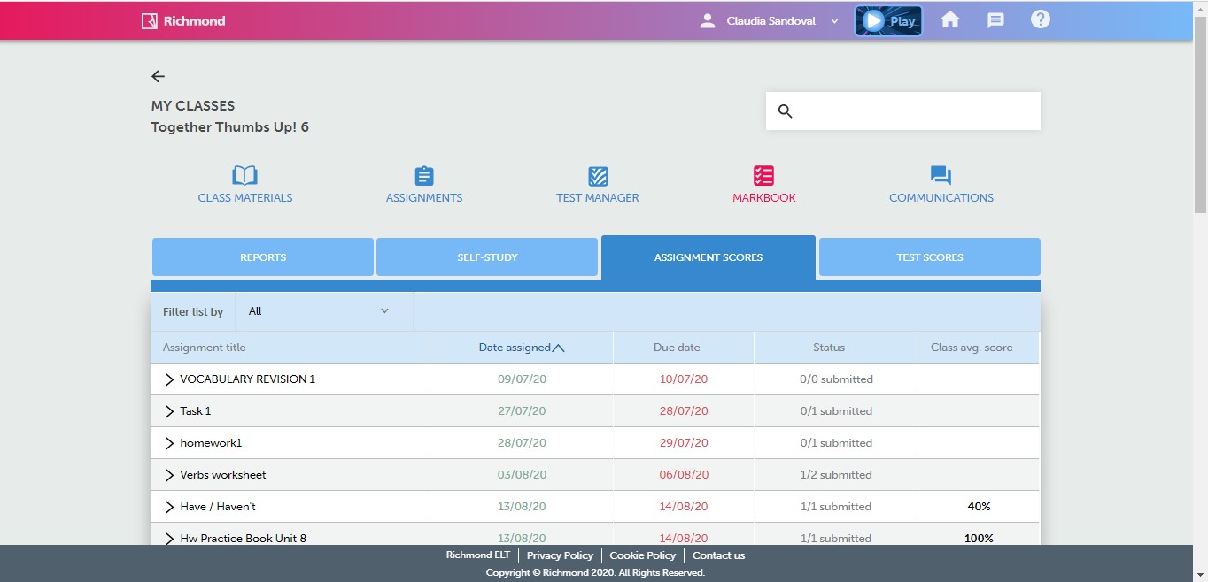Image resolution: width=1208 pixels, height=582 pixels.
Task: Switch to the Reports tab
Action: pyautogui.click(x=263, y=257)
